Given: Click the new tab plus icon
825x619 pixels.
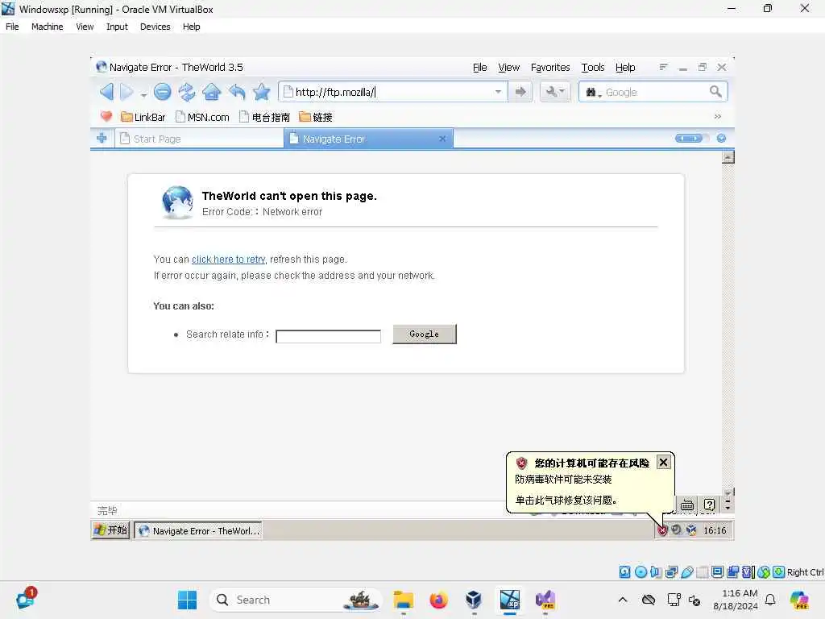Looking at the screenshot, I should (102, 138).
